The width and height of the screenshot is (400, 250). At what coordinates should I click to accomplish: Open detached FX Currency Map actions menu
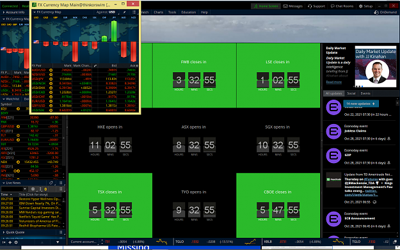(134, 12)
